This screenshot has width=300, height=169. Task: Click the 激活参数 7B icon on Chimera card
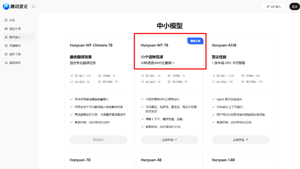99,82
